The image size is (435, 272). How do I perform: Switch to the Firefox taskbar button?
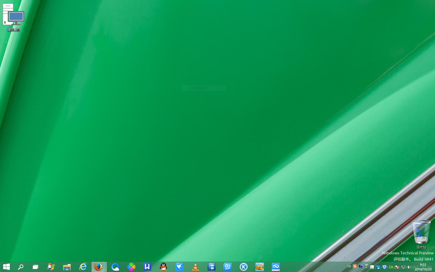98,267
